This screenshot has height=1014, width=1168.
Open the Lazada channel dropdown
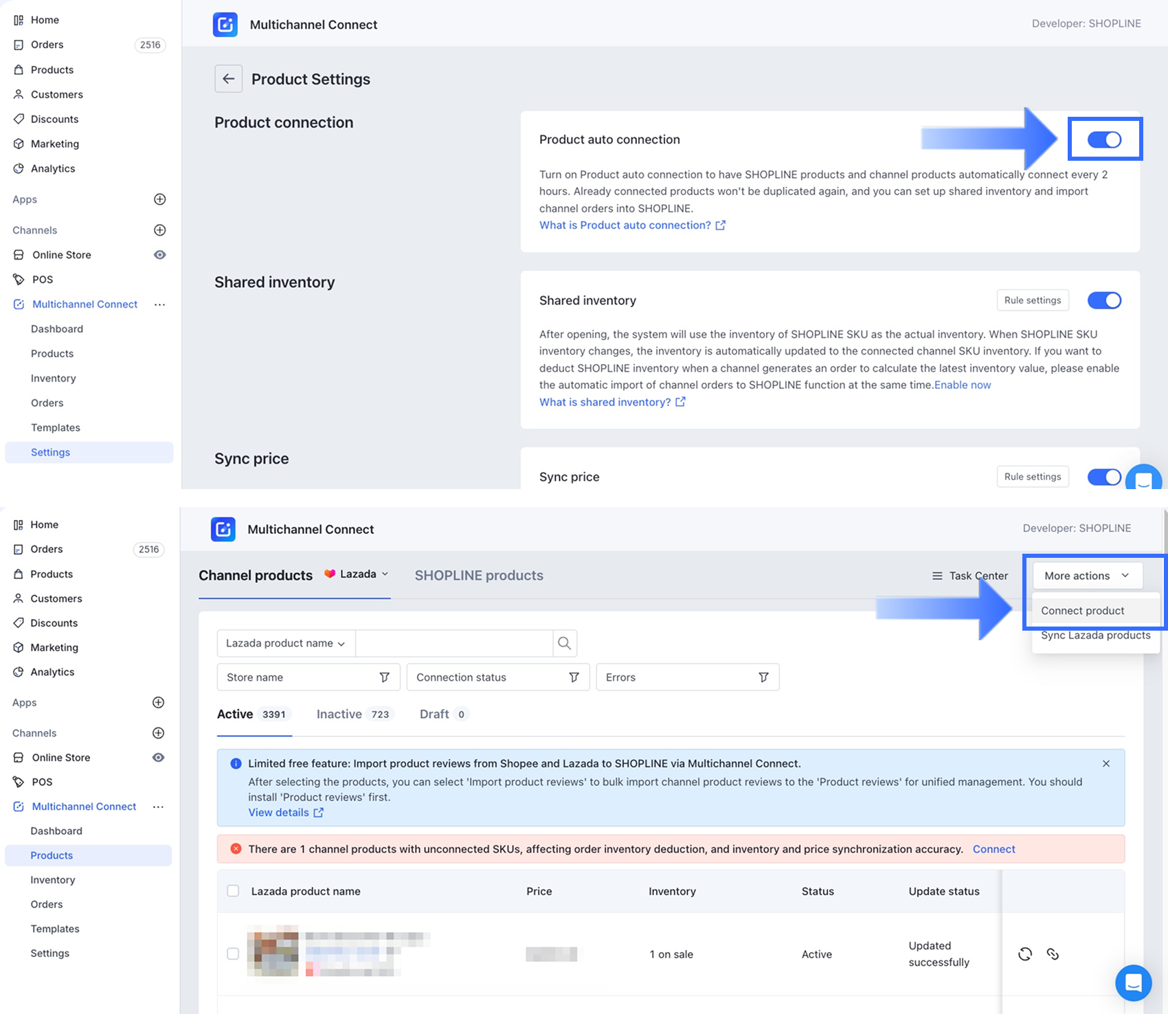coord(357,574)
